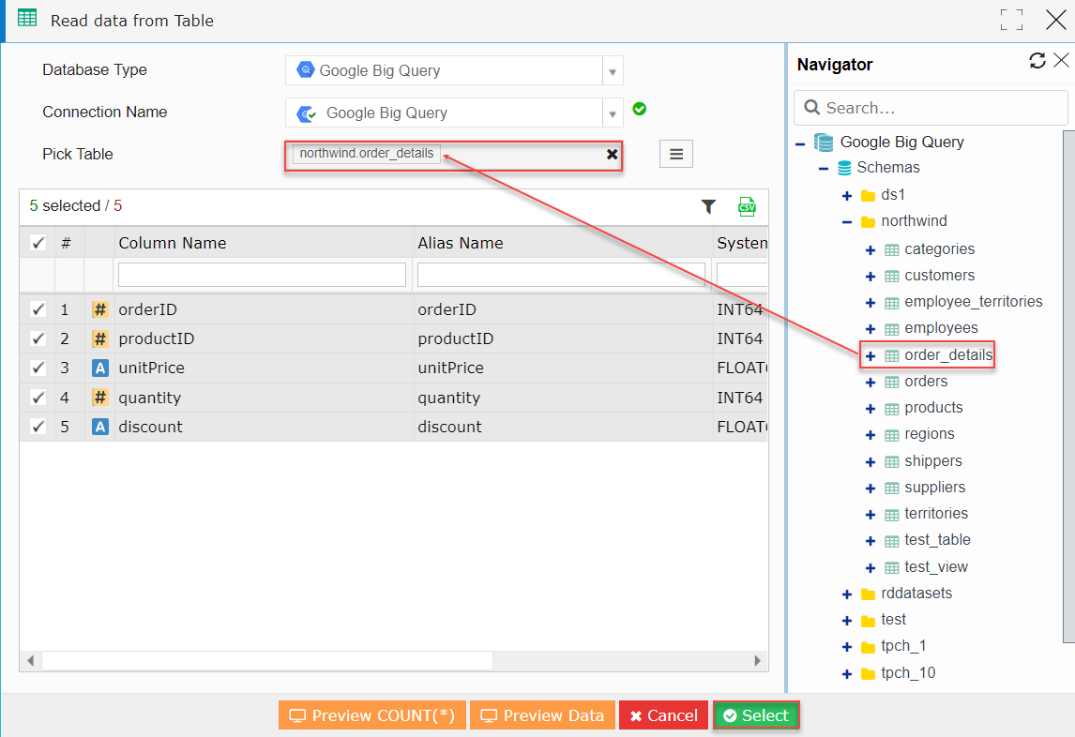The image size is (1075, 737).
Task: Click the number type icon for orderID
Action: 100,309
